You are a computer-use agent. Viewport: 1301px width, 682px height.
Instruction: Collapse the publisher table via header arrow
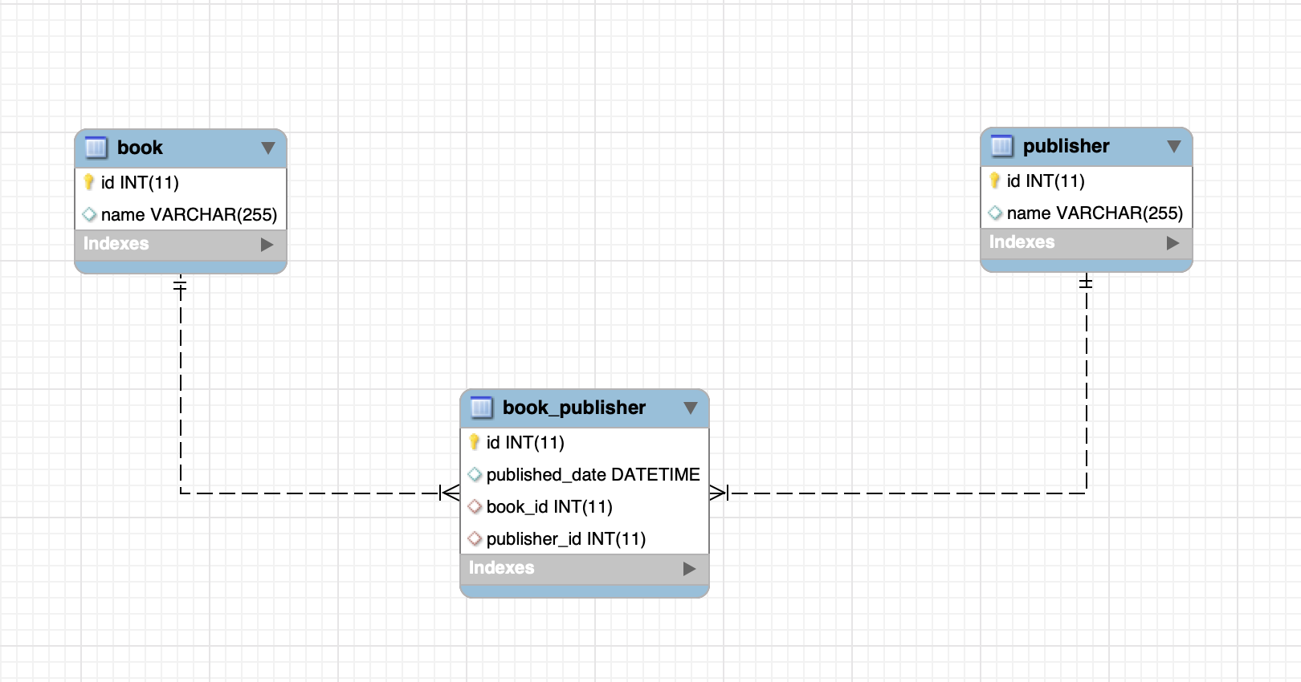point(1174,147)
